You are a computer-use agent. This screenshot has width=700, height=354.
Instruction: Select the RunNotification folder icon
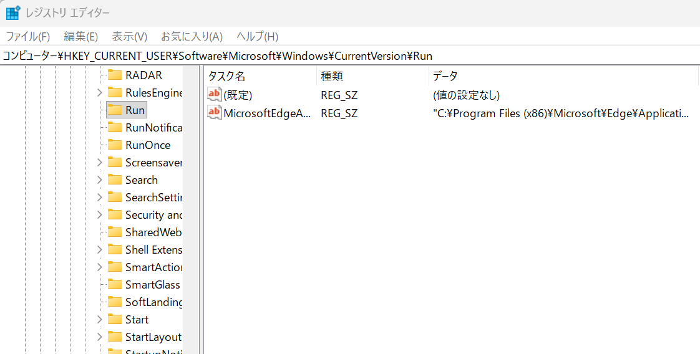tap(115, 128)
